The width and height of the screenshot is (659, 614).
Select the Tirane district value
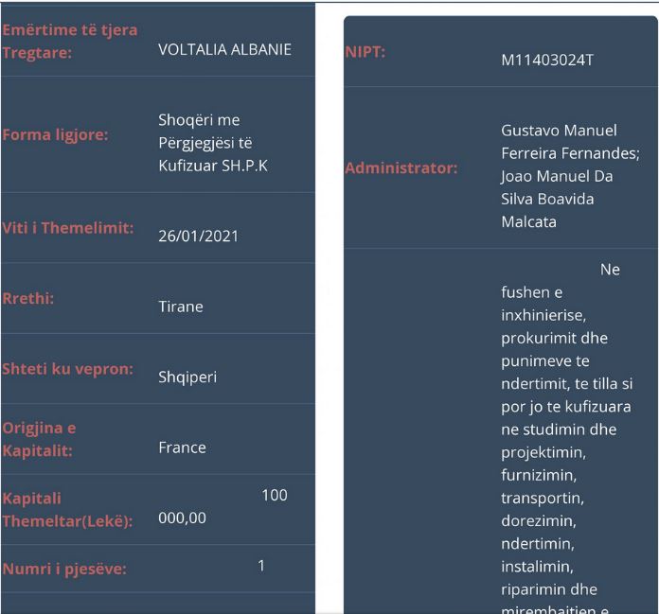coord(180,307)
